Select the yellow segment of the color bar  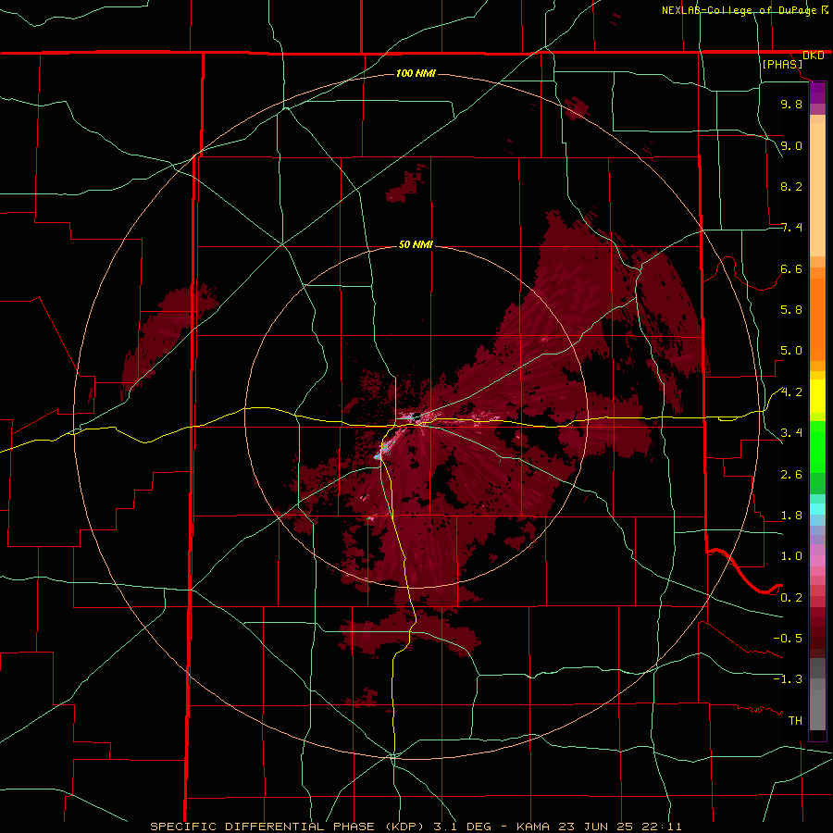[817, 396]
